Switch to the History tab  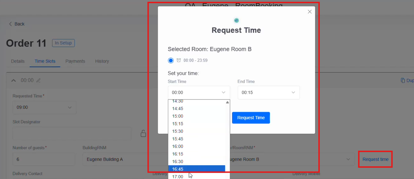102,61
